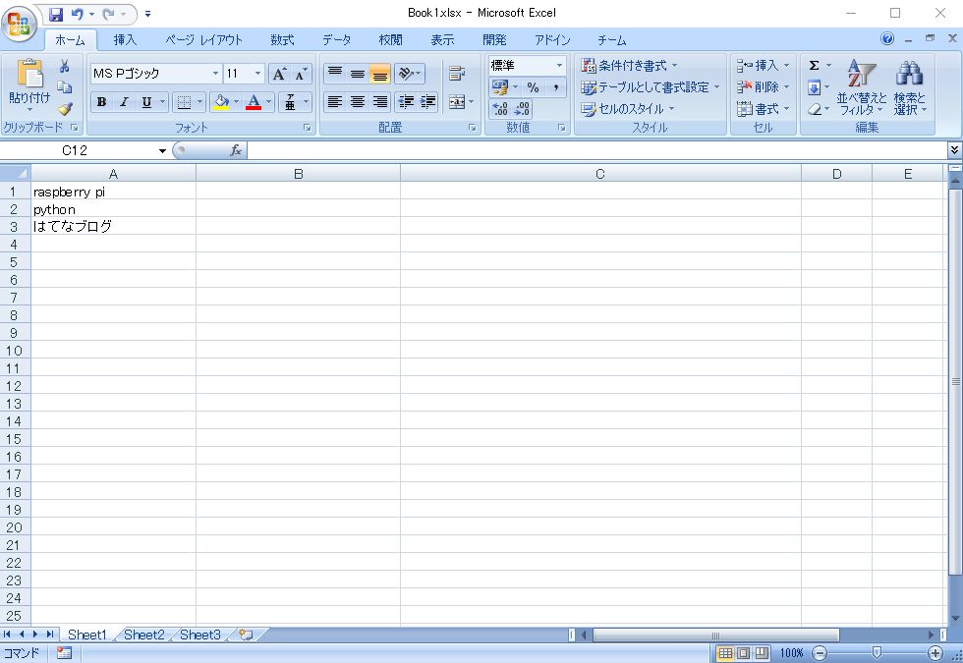Save the workbook from the quick access toolbar
The height and width of the screenshot is (663, 963).
56,14
